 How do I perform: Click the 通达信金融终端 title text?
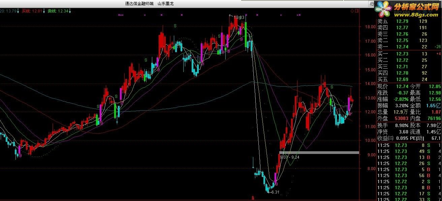point(139,4)
